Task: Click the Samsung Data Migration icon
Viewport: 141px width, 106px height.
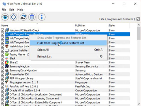Action: (x=7, y=70)
